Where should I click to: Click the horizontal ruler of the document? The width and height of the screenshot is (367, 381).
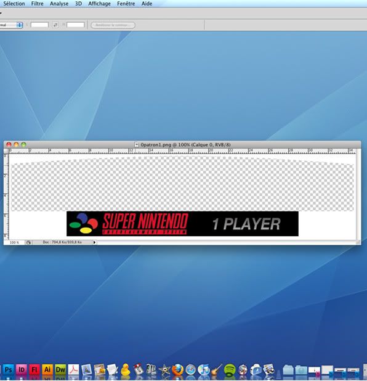182,151
